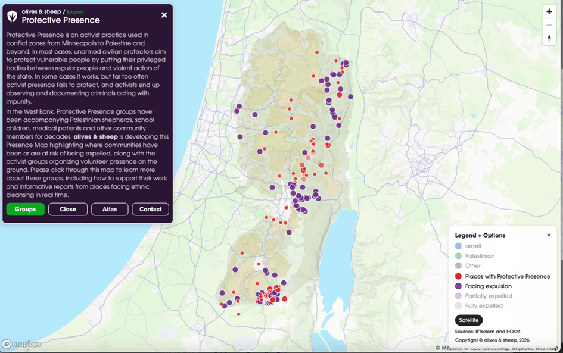563x353 pixels.
Task: Click the zoom in plus button
Action: coord(549,12)
